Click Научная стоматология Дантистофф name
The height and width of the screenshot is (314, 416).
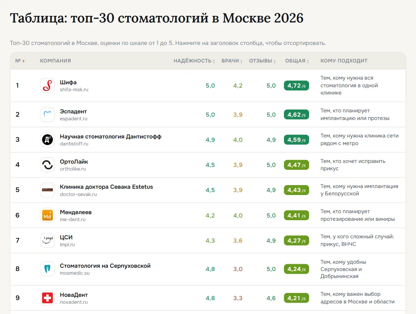[111, 137]
